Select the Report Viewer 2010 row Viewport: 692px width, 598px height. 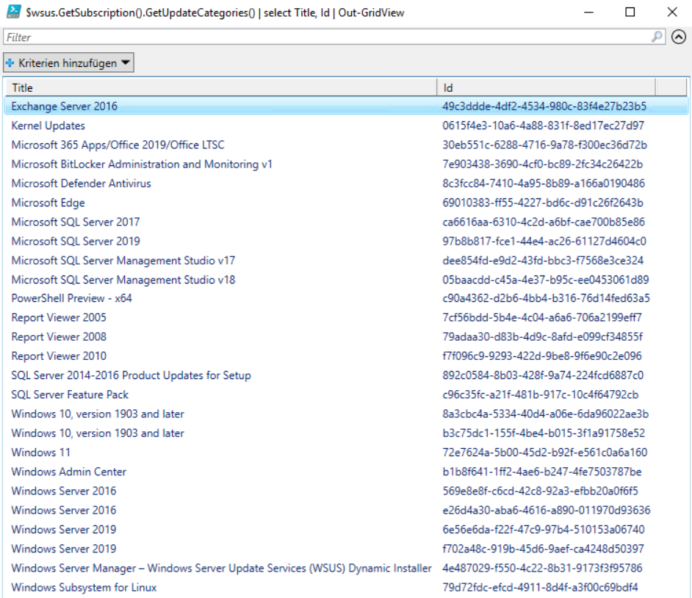[x=346, y=356]
